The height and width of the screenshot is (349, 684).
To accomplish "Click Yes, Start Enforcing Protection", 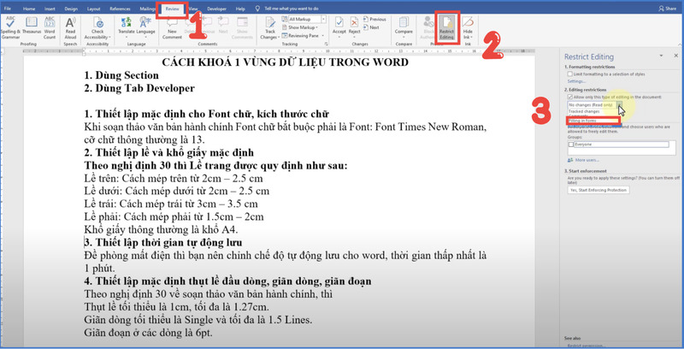I will [598, 190].
